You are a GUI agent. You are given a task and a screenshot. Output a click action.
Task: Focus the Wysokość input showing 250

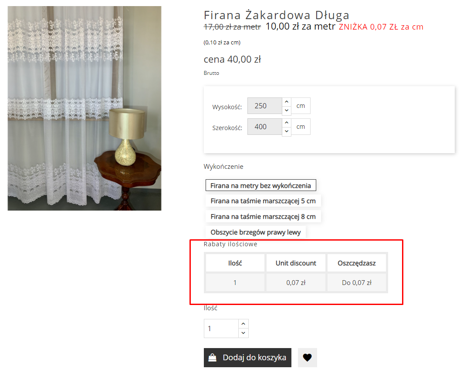[x=265, y=106]
